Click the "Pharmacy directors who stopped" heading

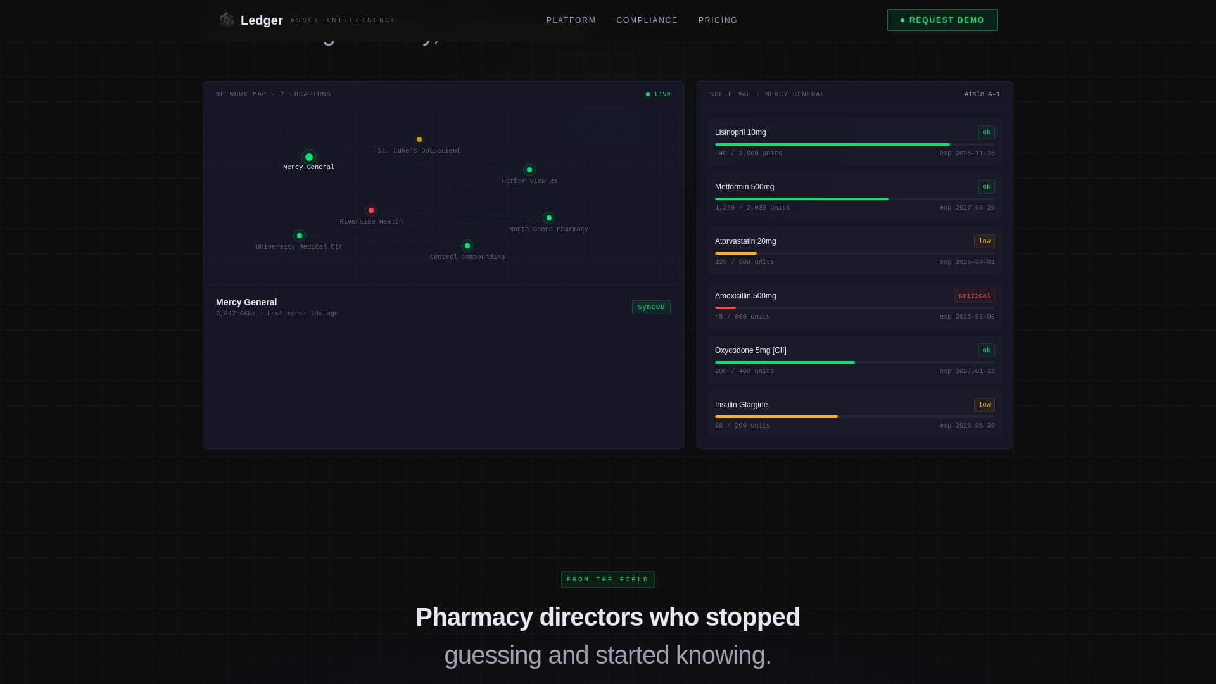pos(607,617)
